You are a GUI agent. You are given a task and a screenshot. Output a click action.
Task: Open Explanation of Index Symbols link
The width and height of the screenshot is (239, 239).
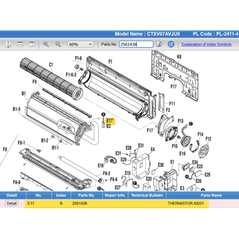tap(206, 44)
